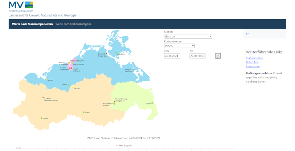Viewport: 295px width, 151px height.
Task: Toggle the PM2.5 (µg/m³) chart legend entry
Action: 124,146
